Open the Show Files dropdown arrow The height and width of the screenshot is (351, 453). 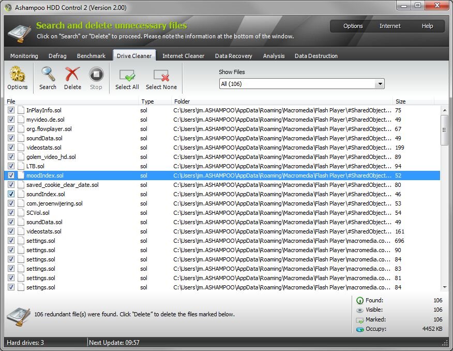[x=380, y=84]
